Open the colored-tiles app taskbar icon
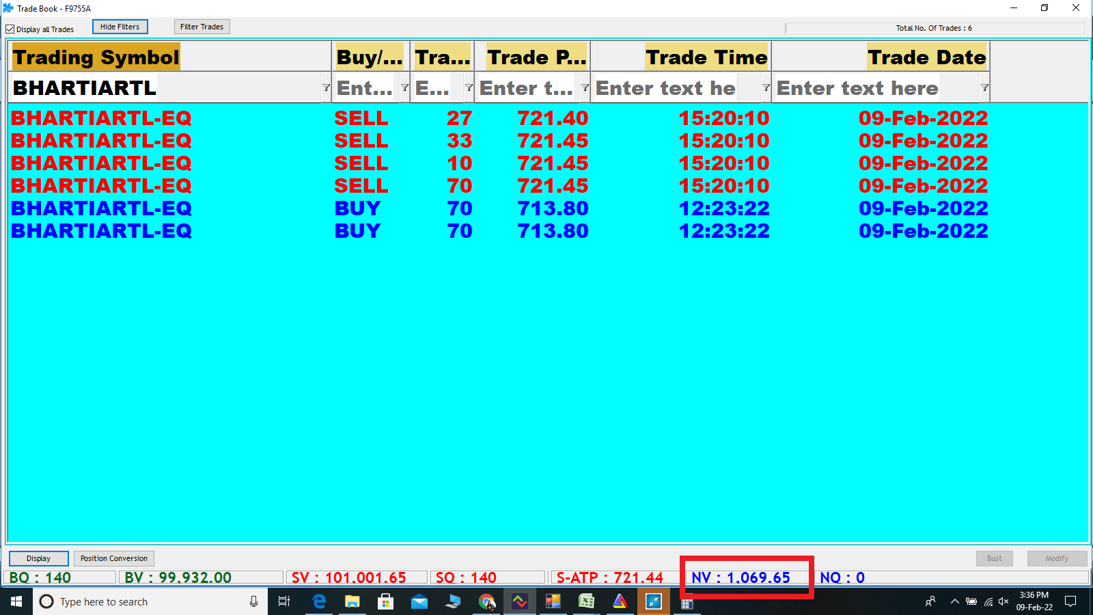The width and height of the screenshot is (1093, 615). pyautogui.click(x=553, y=601)
